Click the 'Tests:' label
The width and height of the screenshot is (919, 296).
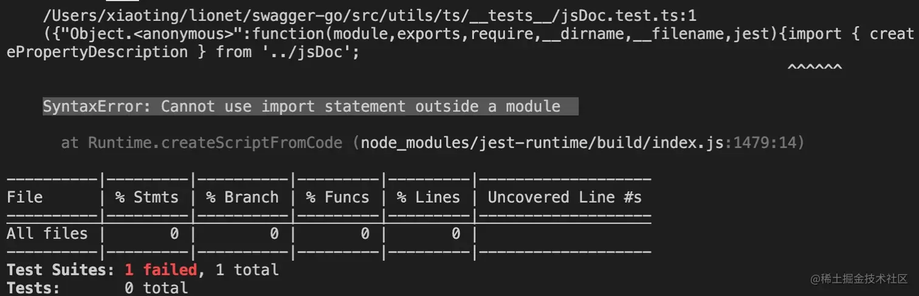33,288
